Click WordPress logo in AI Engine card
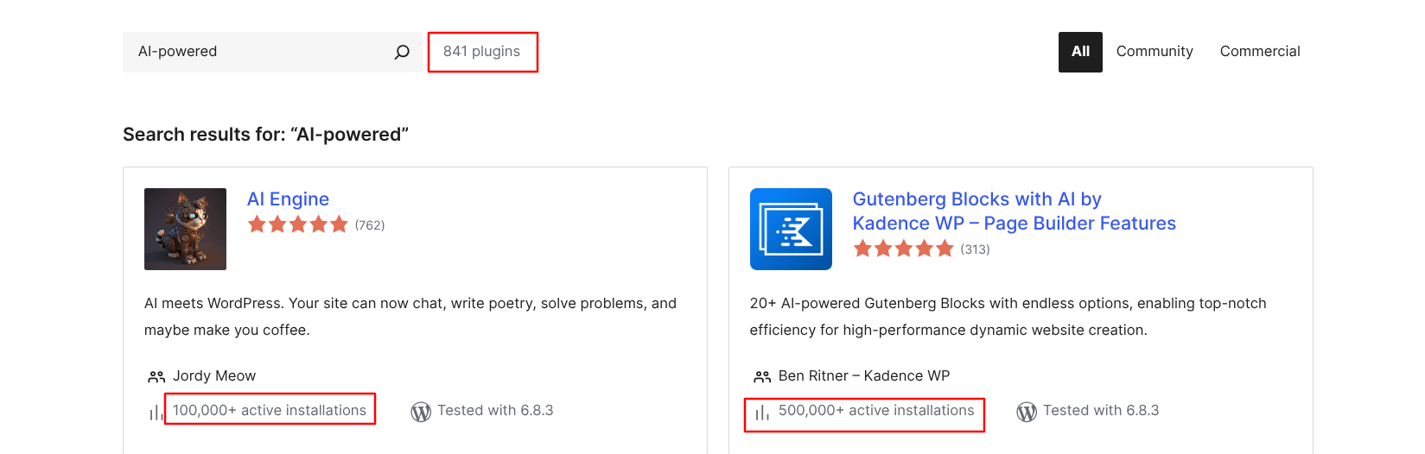1425x454 pixels. pyautogui.click(x=421, y=412)
